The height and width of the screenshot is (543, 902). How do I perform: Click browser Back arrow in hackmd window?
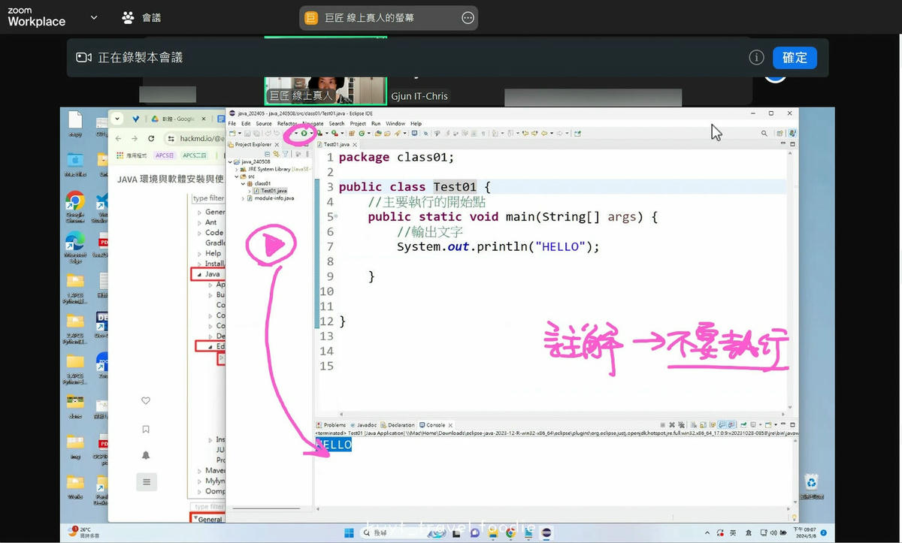coord(119,139)
